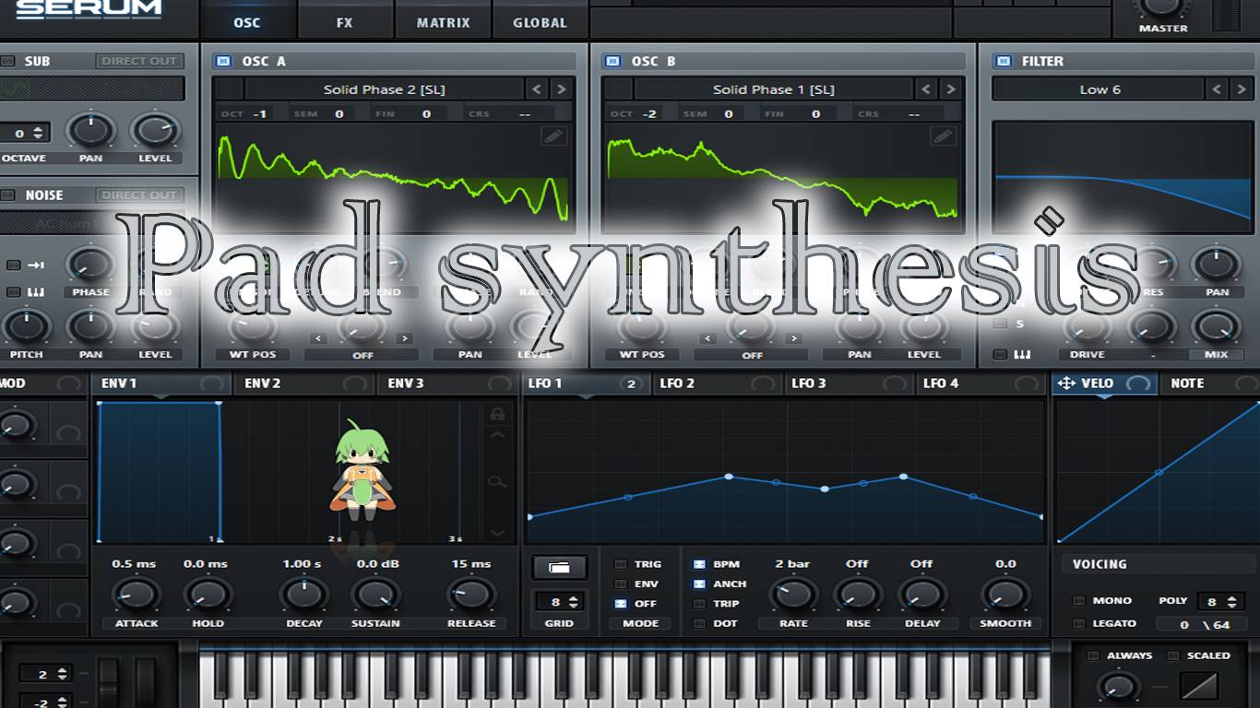
Task: Switch to the FX tab
Action: point(345,22)
